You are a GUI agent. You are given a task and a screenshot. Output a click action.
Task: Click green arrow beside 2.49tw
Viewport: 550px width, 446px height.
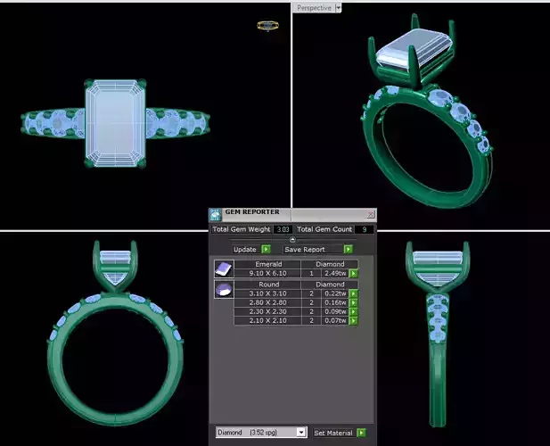pos(354,273)
